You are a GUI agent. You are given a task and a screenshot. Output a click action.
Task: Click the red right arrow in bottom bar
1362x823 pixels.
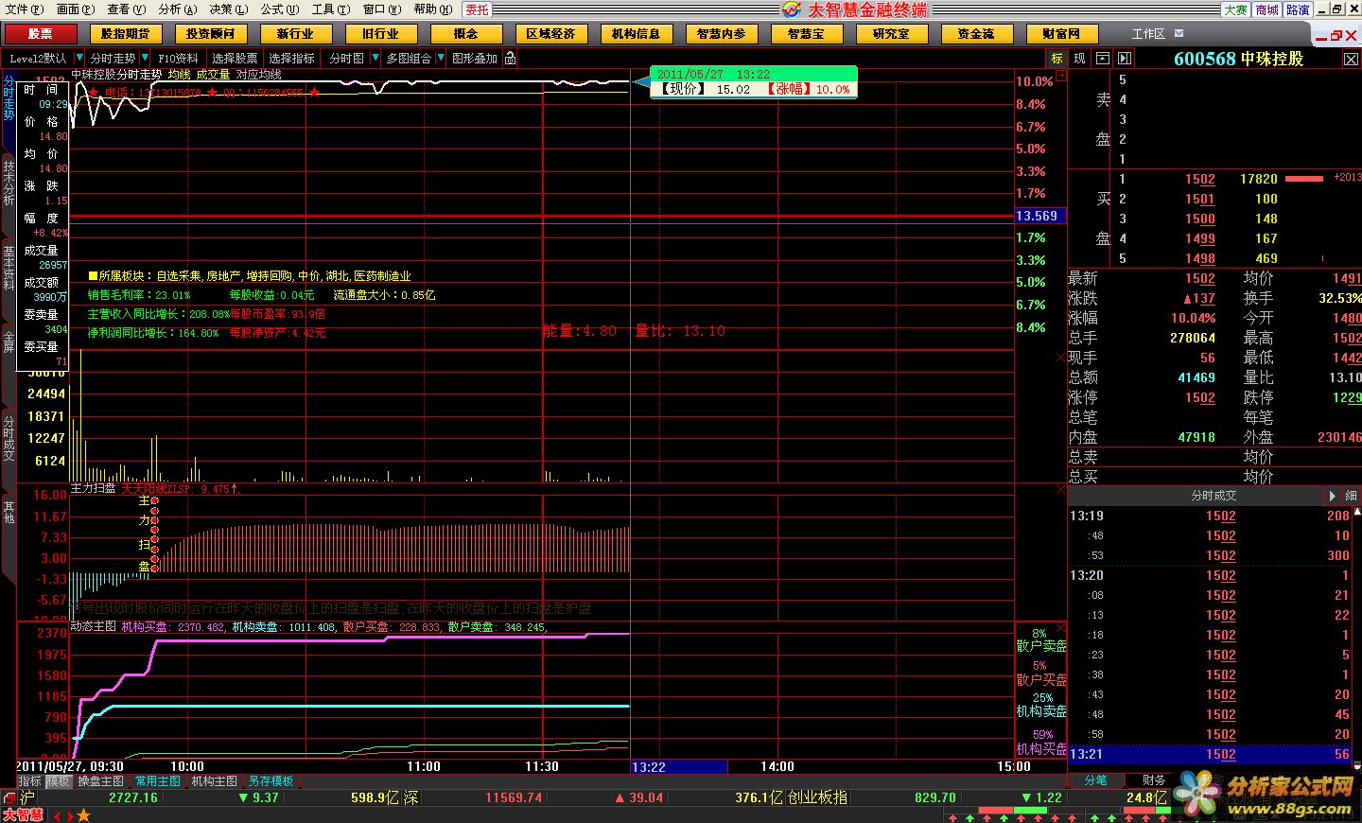(69, 814)
